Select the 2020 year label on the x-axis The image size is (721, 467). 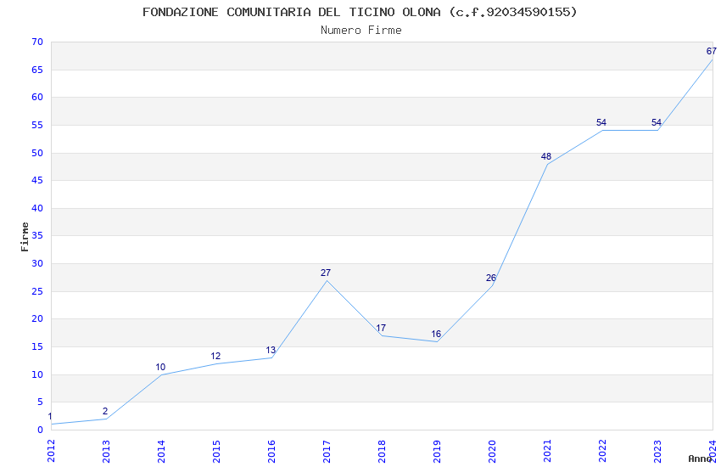point(493,451)
